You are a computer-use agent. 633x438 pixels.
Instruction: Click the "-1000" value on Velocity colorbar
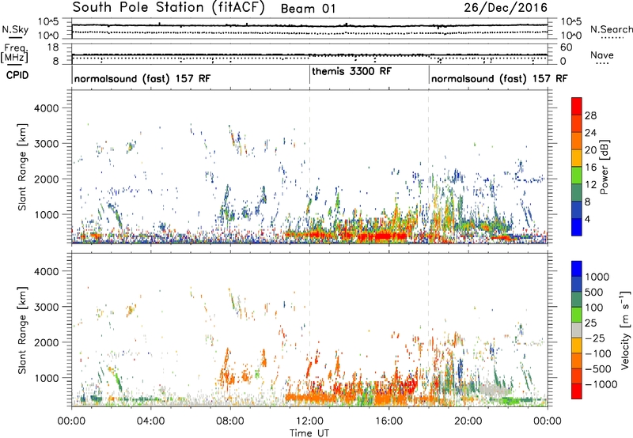(601, 384)
